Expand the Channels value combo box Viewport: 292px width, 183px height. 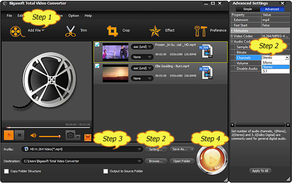coord(287,58)
